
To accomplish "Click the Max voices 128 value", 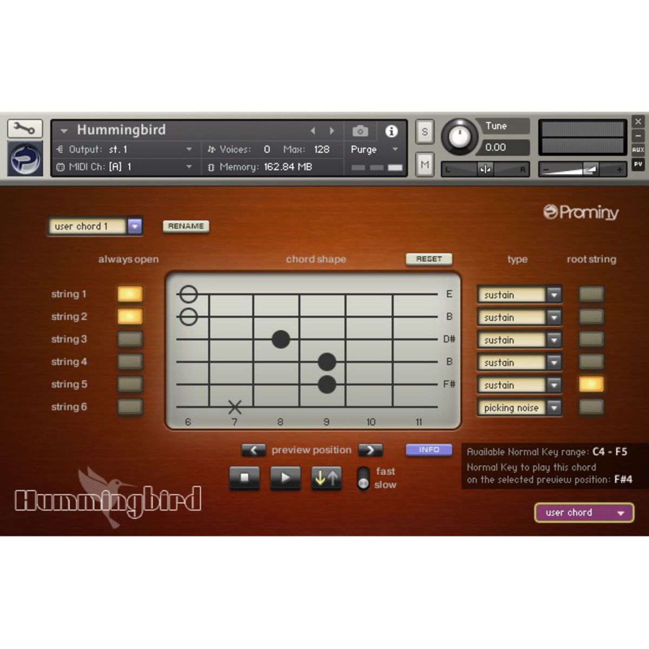I will [x=322, y=149].
